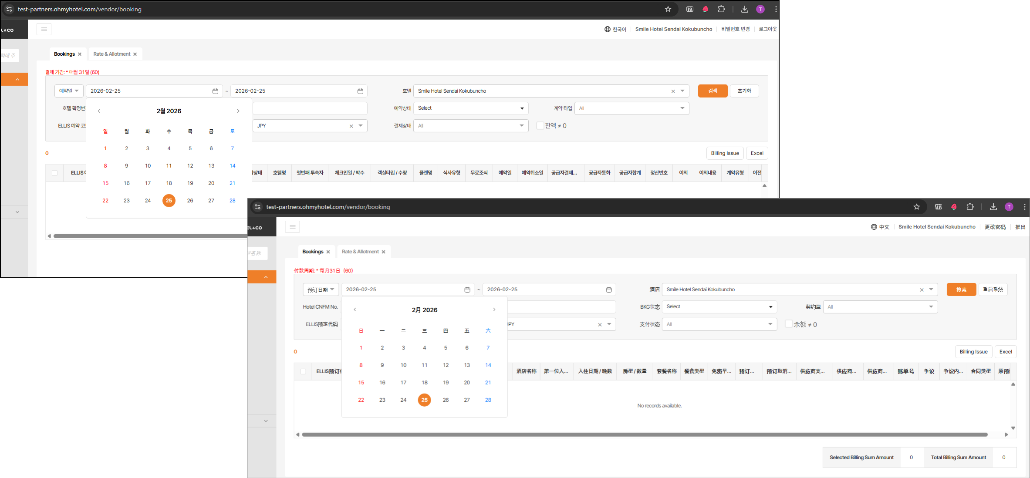The height and width of the screenshot is (478, 1030).
Task: Select the Bookings tab in Korean window
Action: (64, 54)
